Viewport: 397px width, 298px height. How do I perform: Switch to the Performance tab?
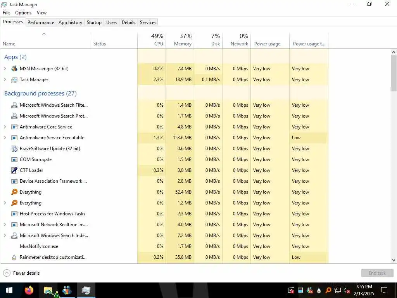point(41,22)
